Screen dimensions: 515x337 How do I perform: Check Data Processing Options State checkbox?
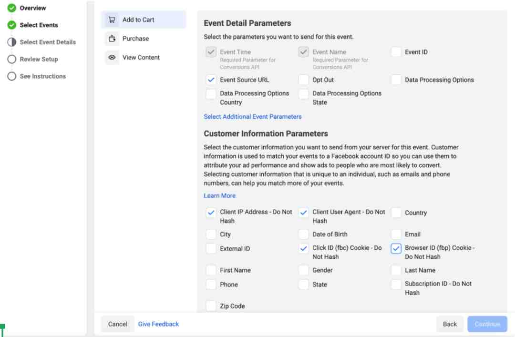pyautogui.click(x=303, y=94)
